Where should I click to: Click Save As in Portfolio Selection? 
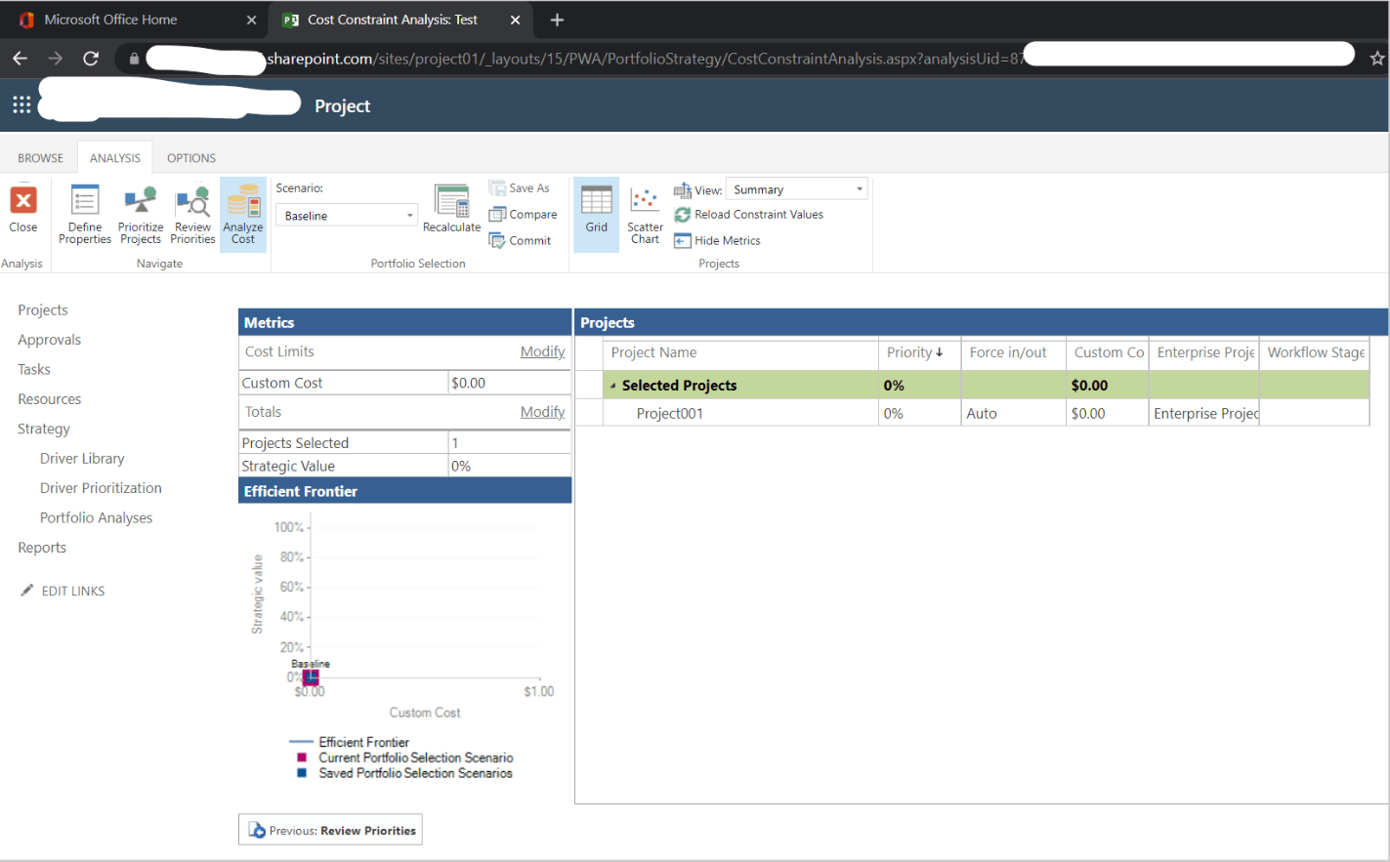coord(520,188)
